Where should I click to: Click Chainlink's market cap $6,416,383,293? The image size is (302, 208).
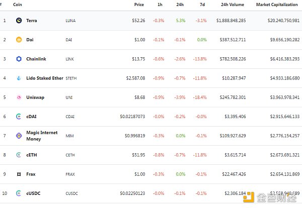285,59
